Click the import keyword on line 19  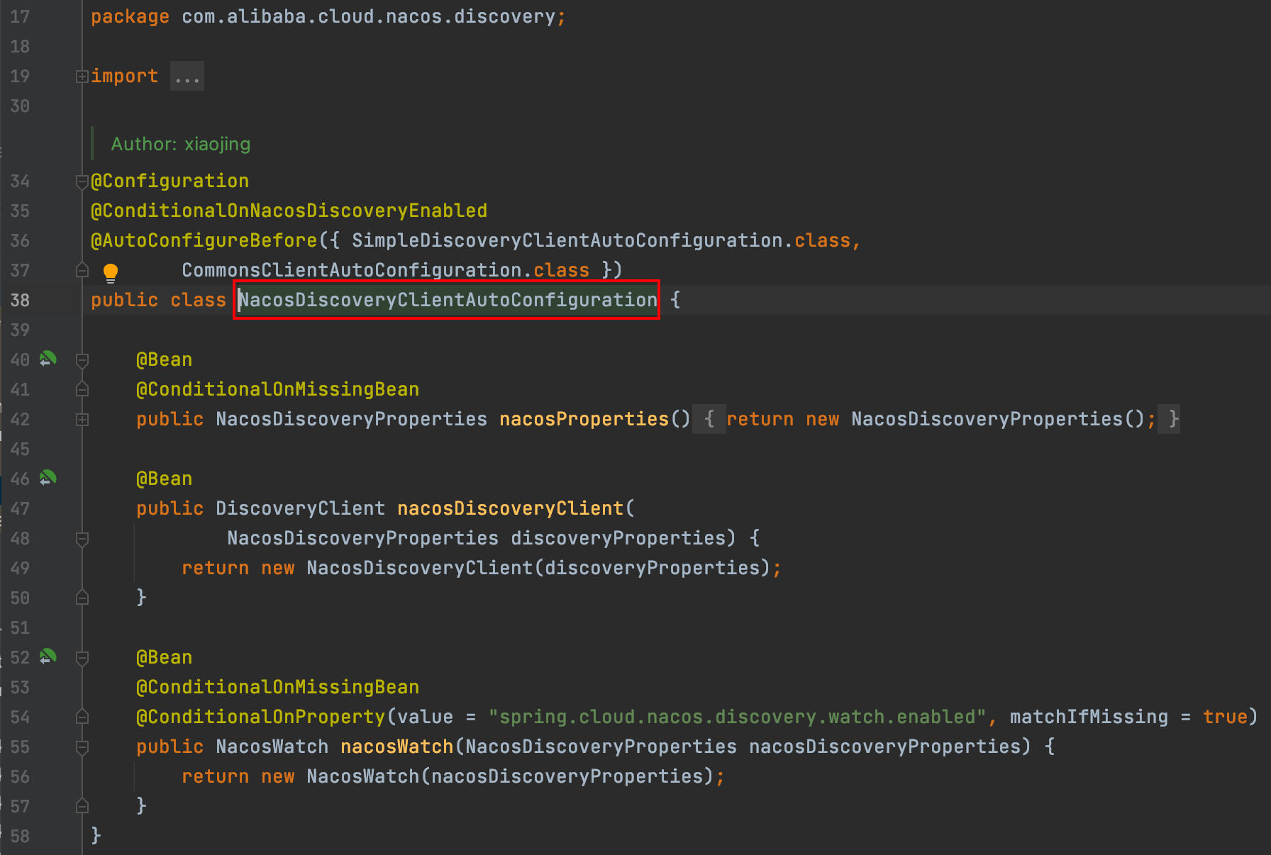click(x=125, y=76)
